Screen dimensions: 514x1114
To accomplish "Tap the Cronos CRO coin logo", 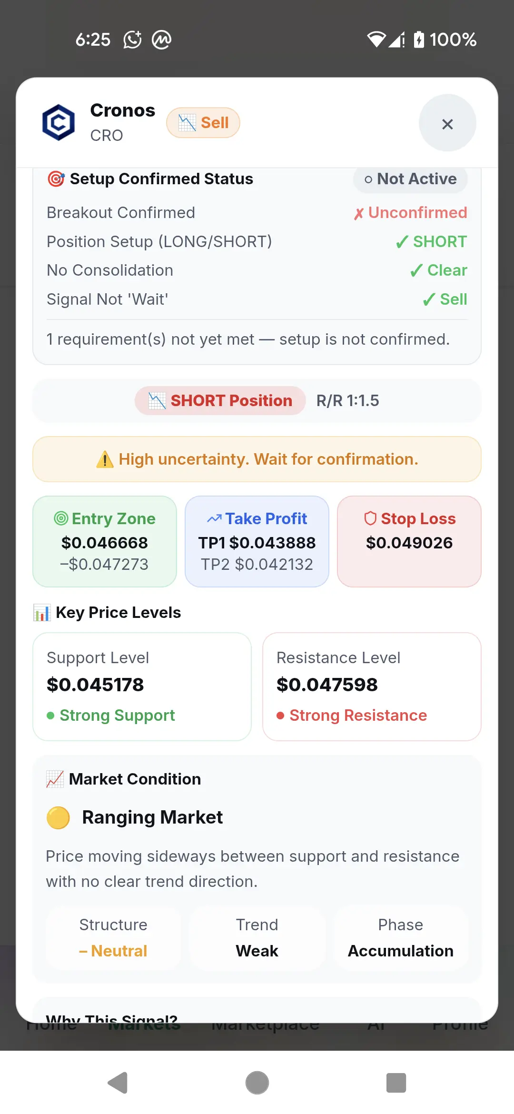I will pyautogui.click(x=59, y=123).
